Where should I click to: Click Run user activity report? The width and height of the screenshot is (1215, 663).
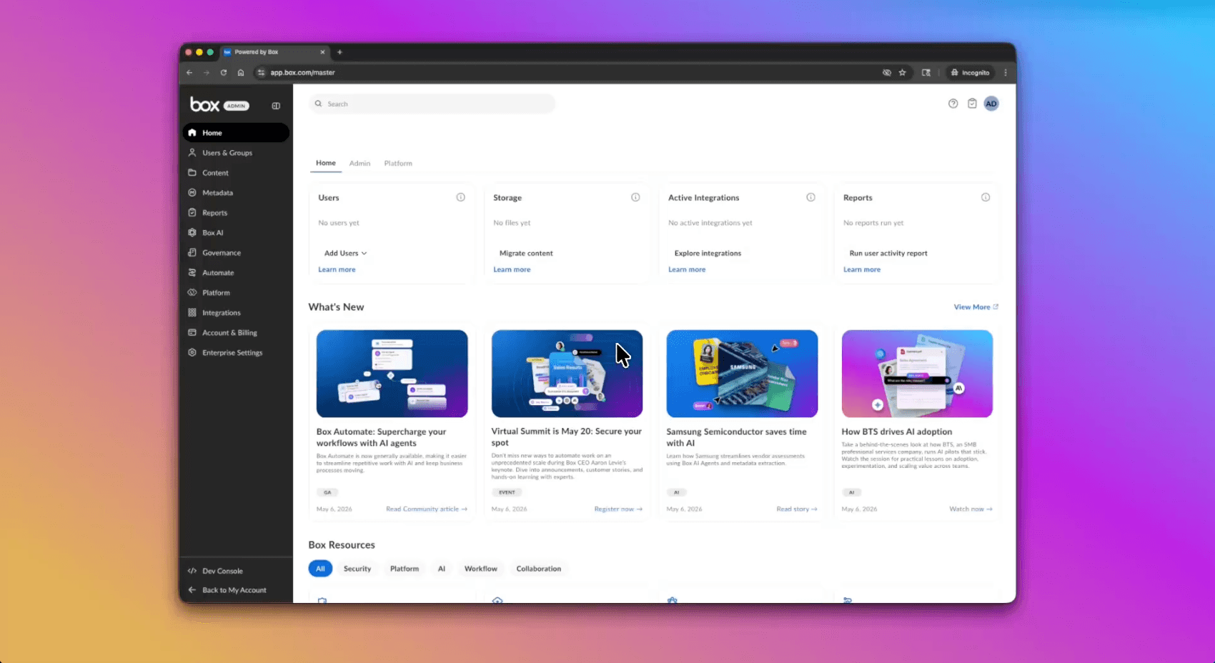click(888, 253)
